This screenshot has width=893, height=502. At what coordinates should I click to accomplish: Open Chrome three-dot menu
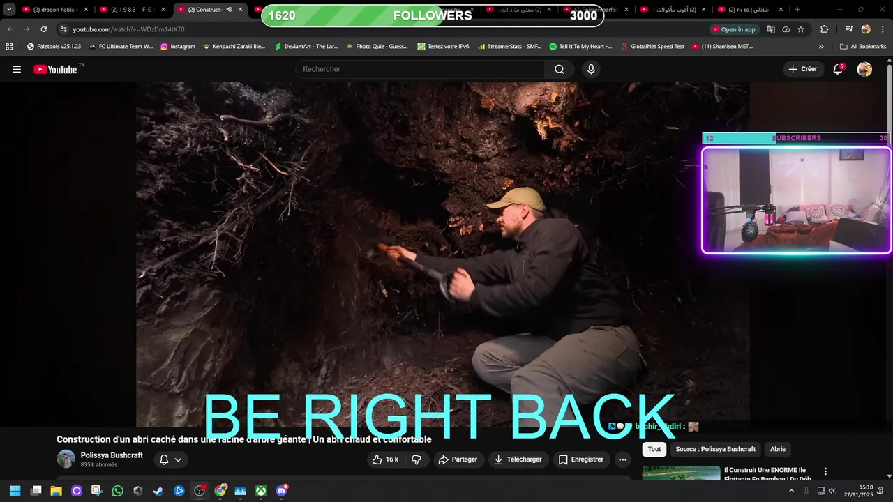[x=883, y=29]
